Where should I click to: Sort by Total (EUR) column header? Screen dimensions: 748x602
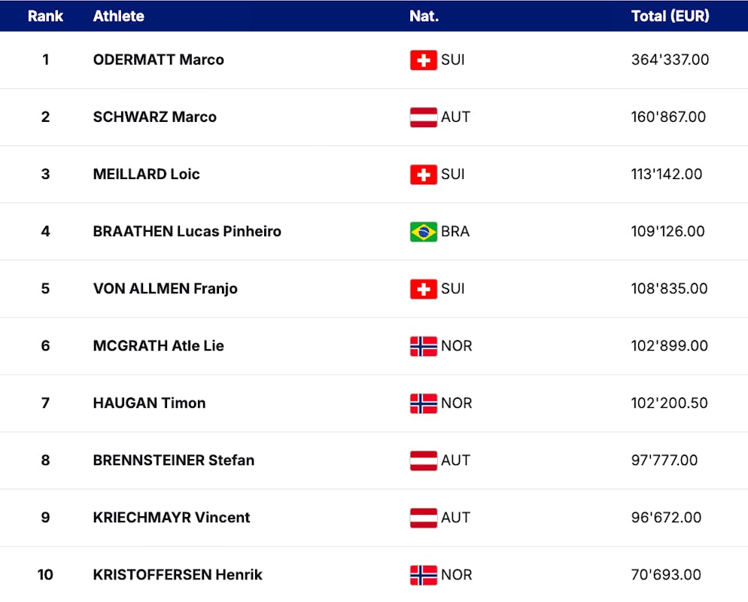(670, 16)
